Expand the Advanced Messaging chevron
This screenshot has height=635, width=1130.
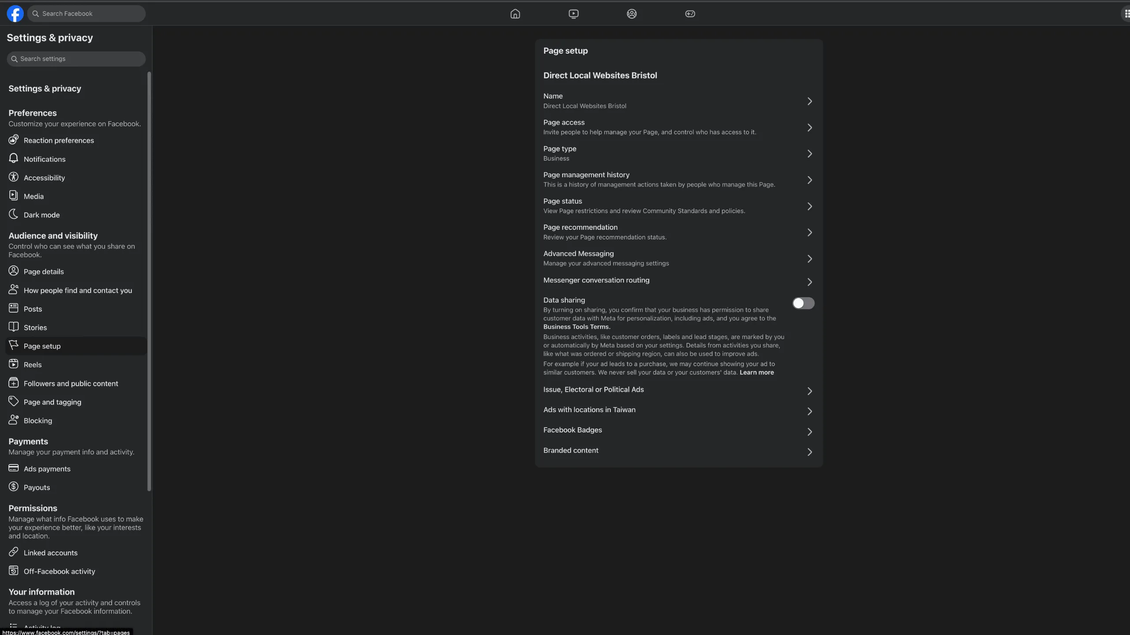point(810,259)
